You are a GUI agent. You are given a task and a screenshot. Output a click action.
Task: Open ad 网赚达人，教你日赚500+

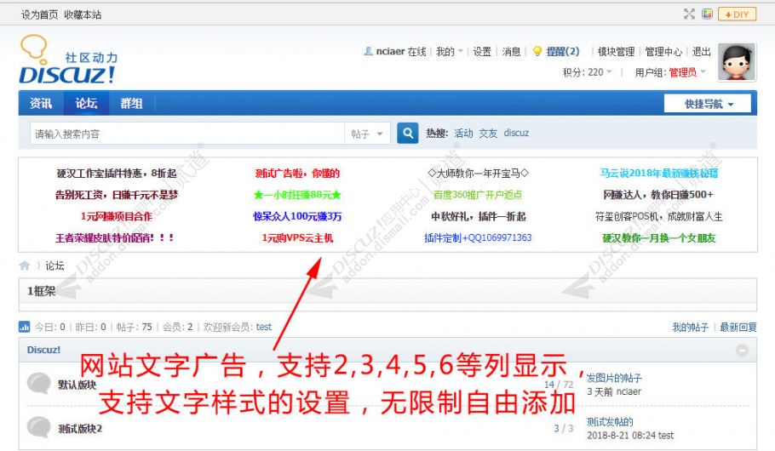tap(659, 195)
